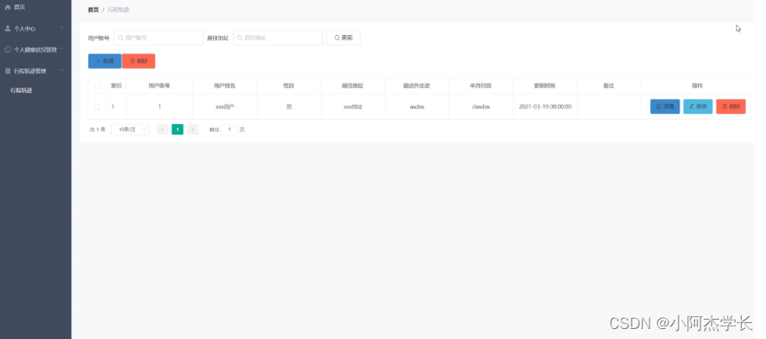The width and height of the screenshot is (766, 339).
Task: Go to 首页 via the breadcrumb link
Action: [x=93, y=10]
